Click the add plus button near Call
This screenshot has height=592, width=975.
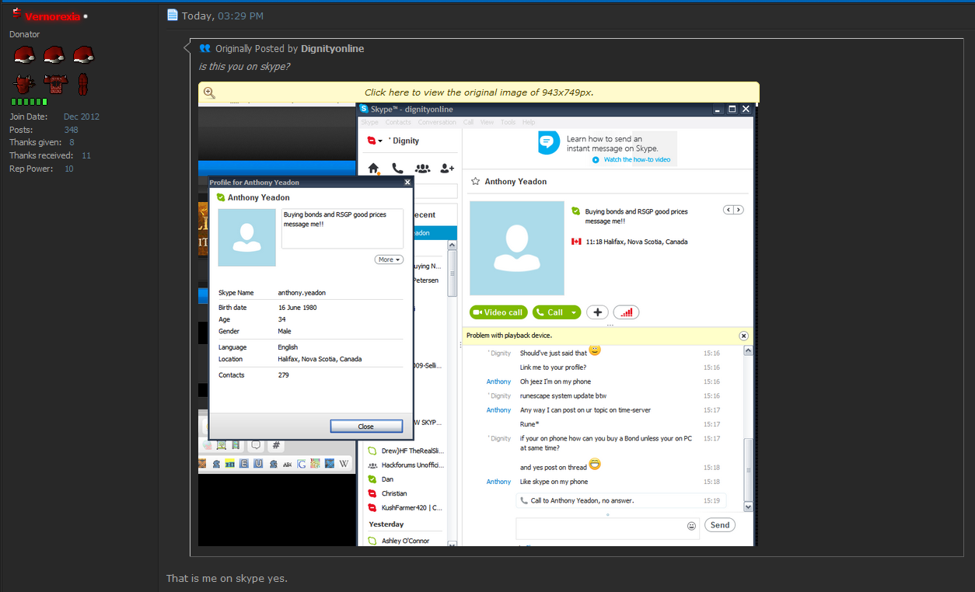point(597,312)
